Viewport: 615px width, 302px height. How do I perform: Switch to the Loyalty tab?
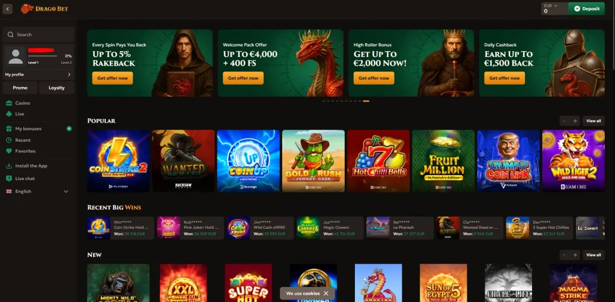[56, 88]
